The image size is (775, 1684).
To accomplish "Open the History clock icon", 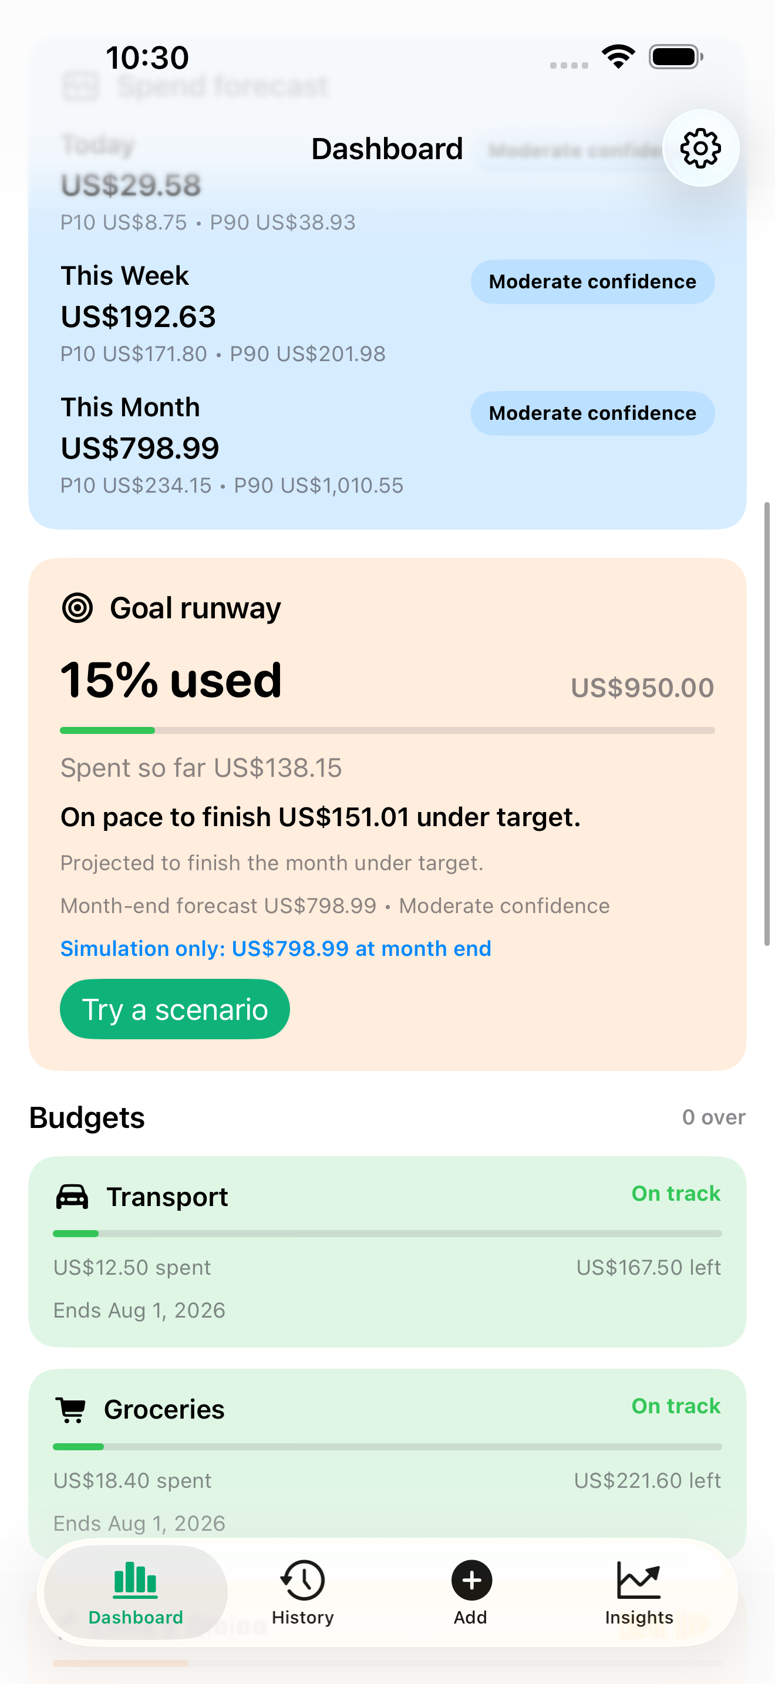I will pos(302,1581).
